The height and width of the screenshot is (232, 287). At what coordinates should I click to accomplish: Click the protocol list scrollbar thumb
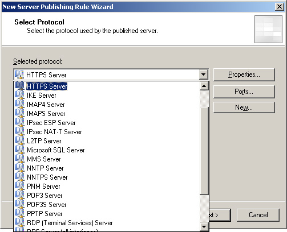[x=204, y=151]
